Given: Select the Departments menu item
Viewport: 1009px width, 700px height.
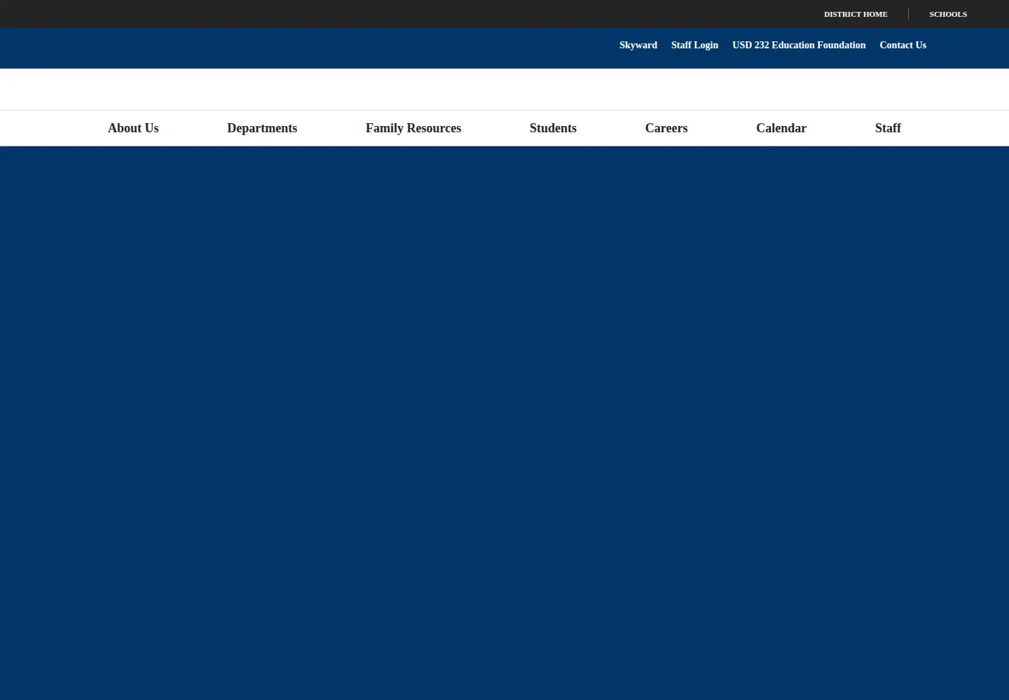Looking at the screenshot, I should 262,128.
